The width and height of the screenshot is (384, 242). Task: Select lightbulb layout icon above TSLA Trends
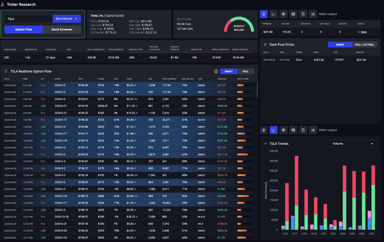[264, 130]
